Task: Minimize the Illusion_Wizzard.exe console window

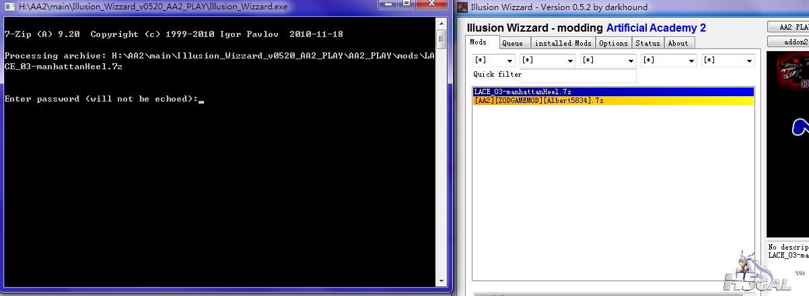Action: [x=388, y=5]
